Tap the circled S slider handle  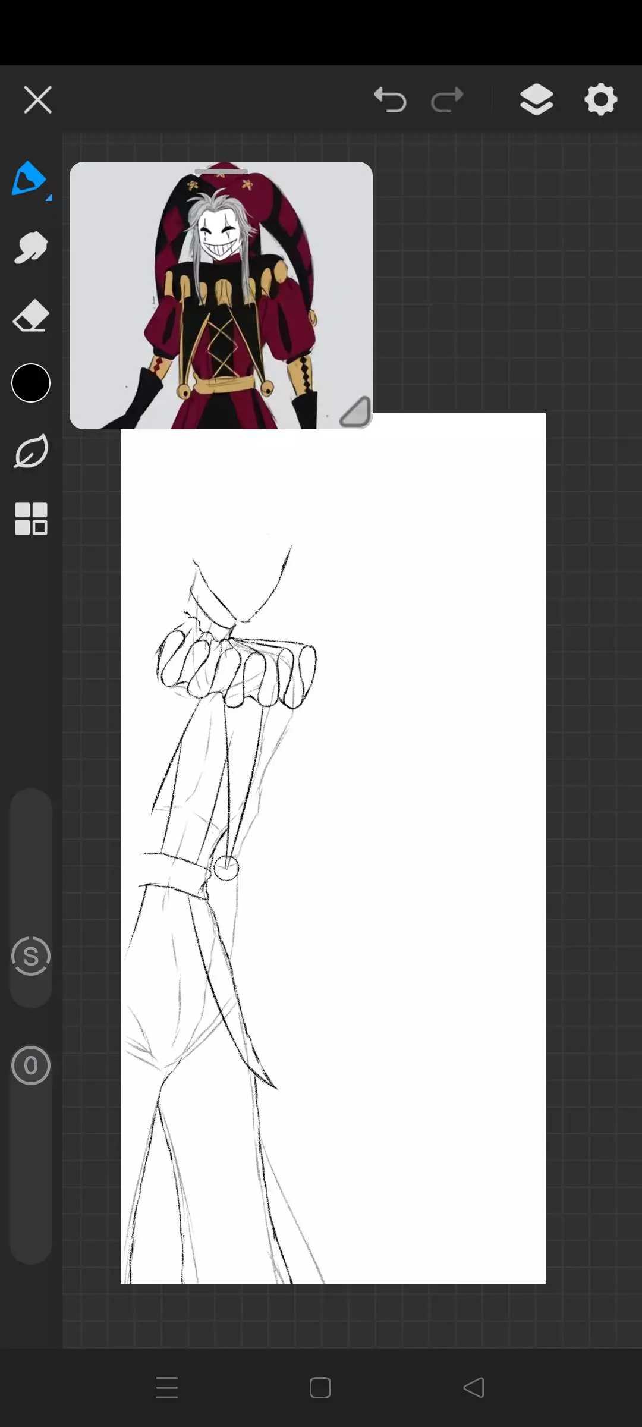pos(30,956)
